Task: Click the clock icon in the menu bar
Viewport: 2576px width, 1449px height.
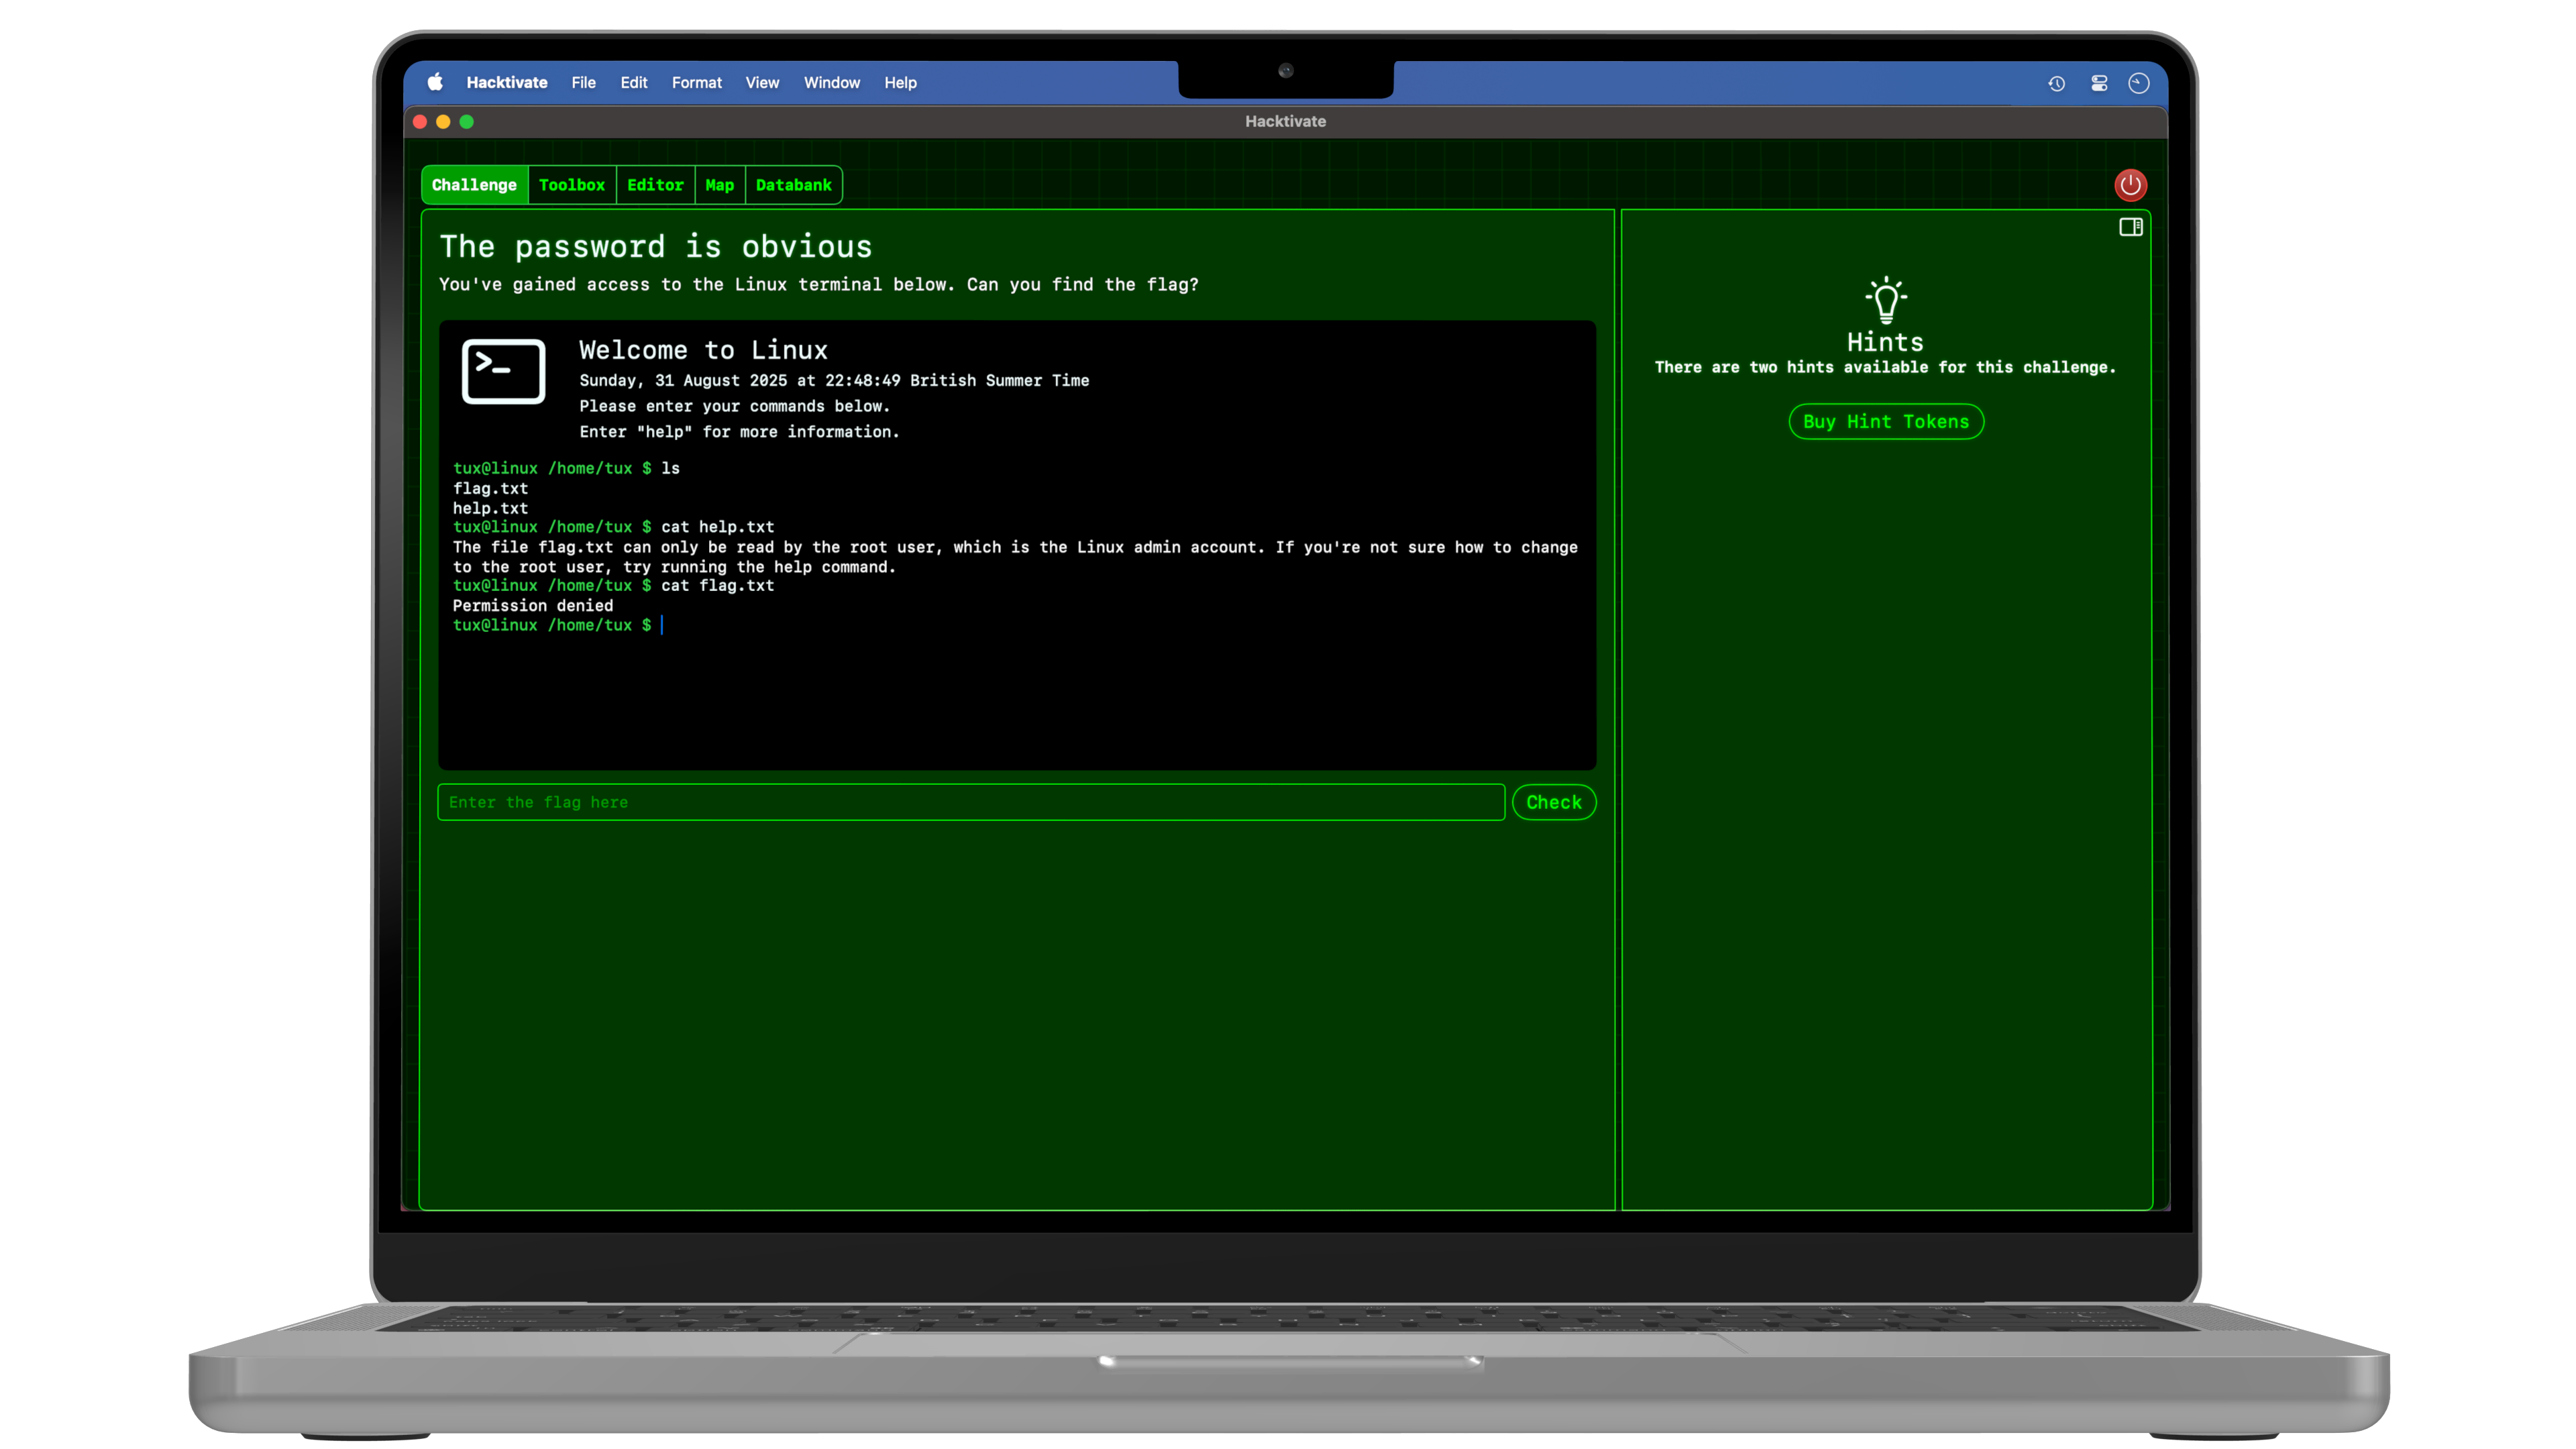Action: 2139,83
